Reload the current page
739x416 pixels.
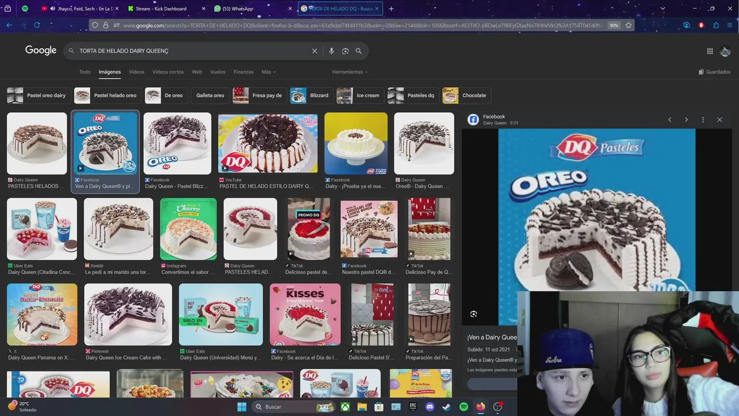(37, 25)
